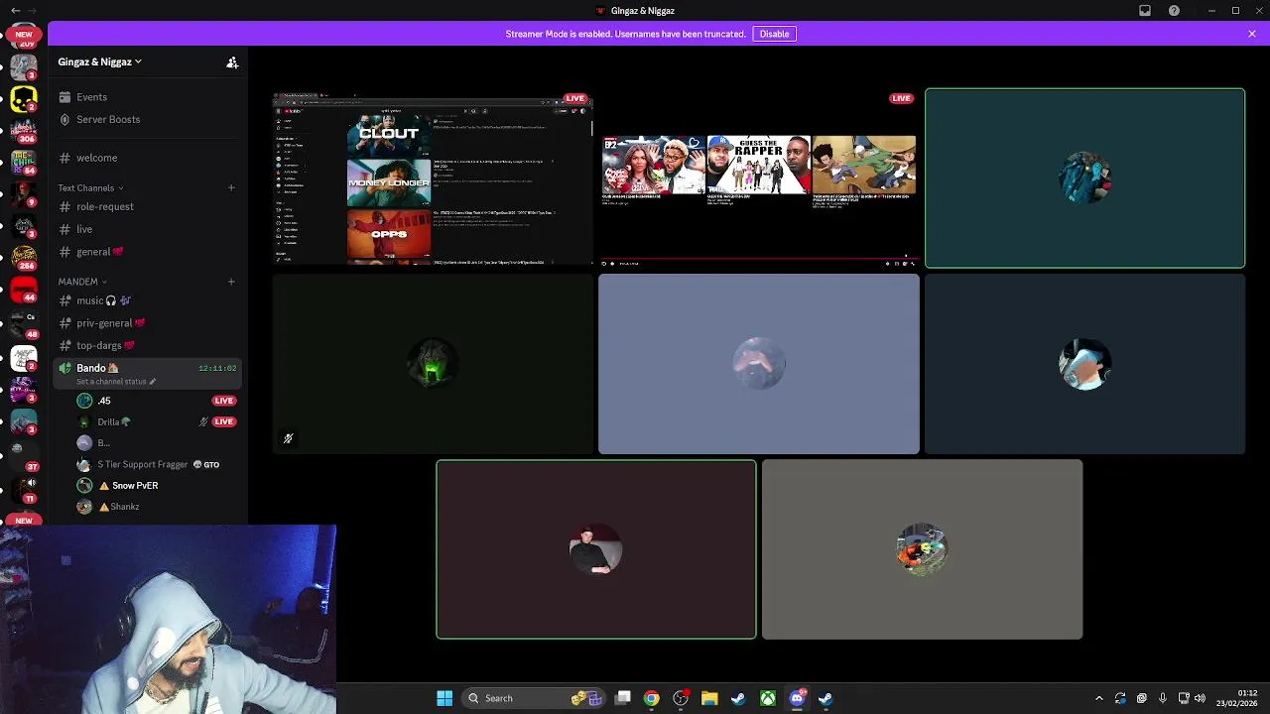
Task: Open the yellow smiley-face server icon
Action: pyautogui.click(x=24, y=99)
